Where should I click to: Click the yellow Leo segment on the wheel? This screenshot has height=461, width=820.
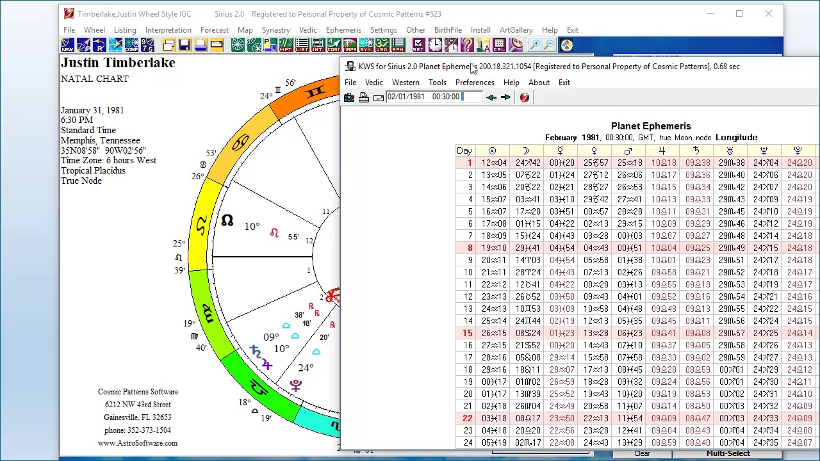[x=202, y=225]
